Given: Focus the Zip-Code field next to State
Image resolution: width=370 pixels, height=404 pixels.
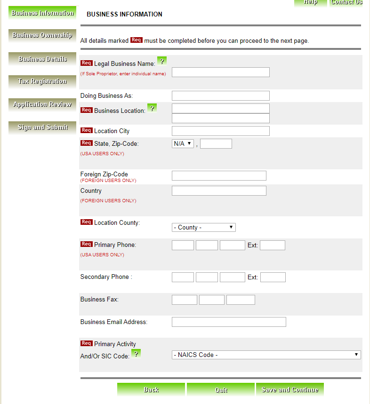Looking at the screenshot, I should point(216,143).
